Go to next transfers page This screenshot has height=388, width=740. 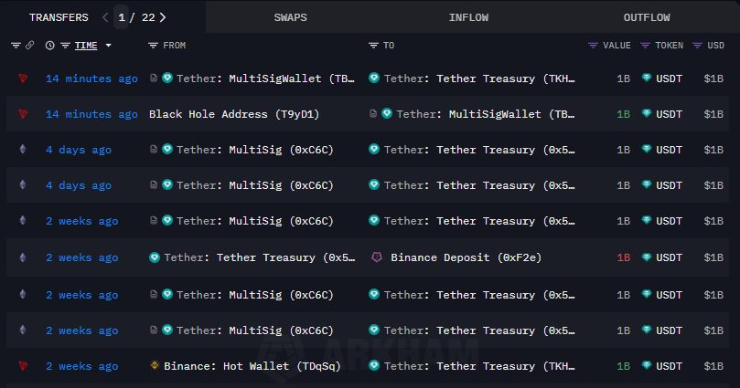coord(163,17)
